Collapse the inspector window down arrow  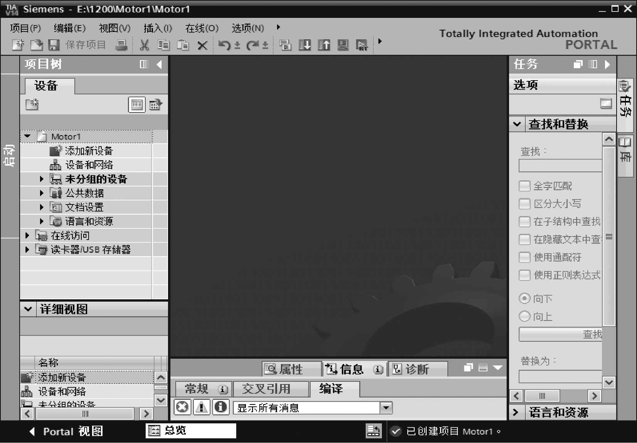point(498,367)
